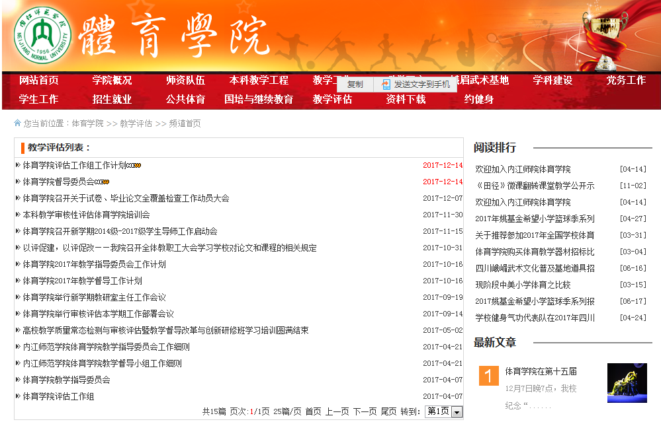Click the 发送文字到手机 phone icon
The image size is (661, 422).
point(386,85)
